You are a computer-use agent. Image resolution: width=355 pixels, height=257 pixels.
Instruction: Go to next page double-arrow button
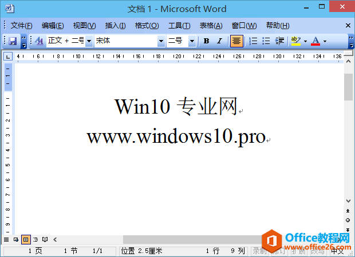pos(348,230)
